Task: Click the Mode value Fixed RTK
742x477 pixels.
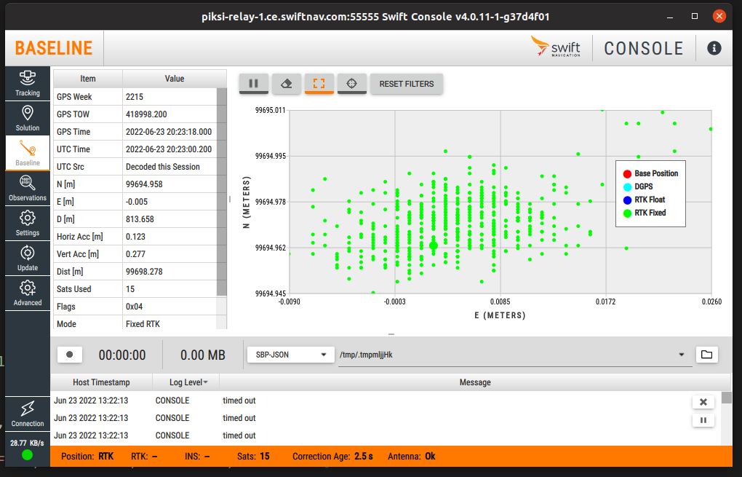Action: (143, 325)
